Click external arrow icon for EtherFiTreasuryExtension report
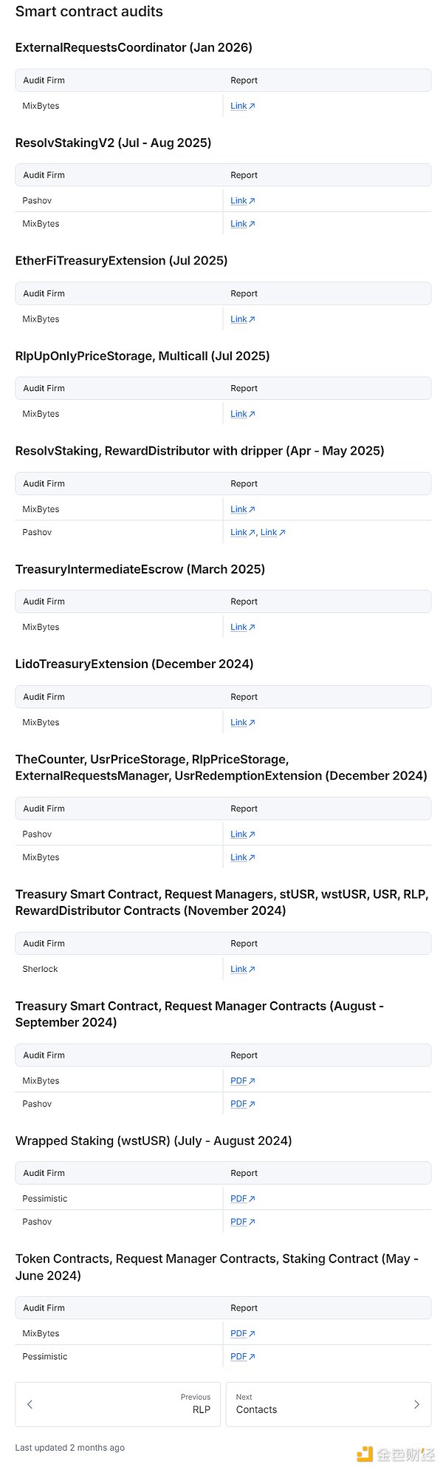 [253, 319]
